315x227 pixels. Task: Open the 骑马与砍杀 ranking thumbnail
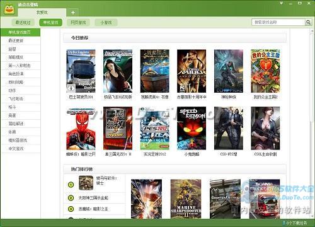point(86,183)
